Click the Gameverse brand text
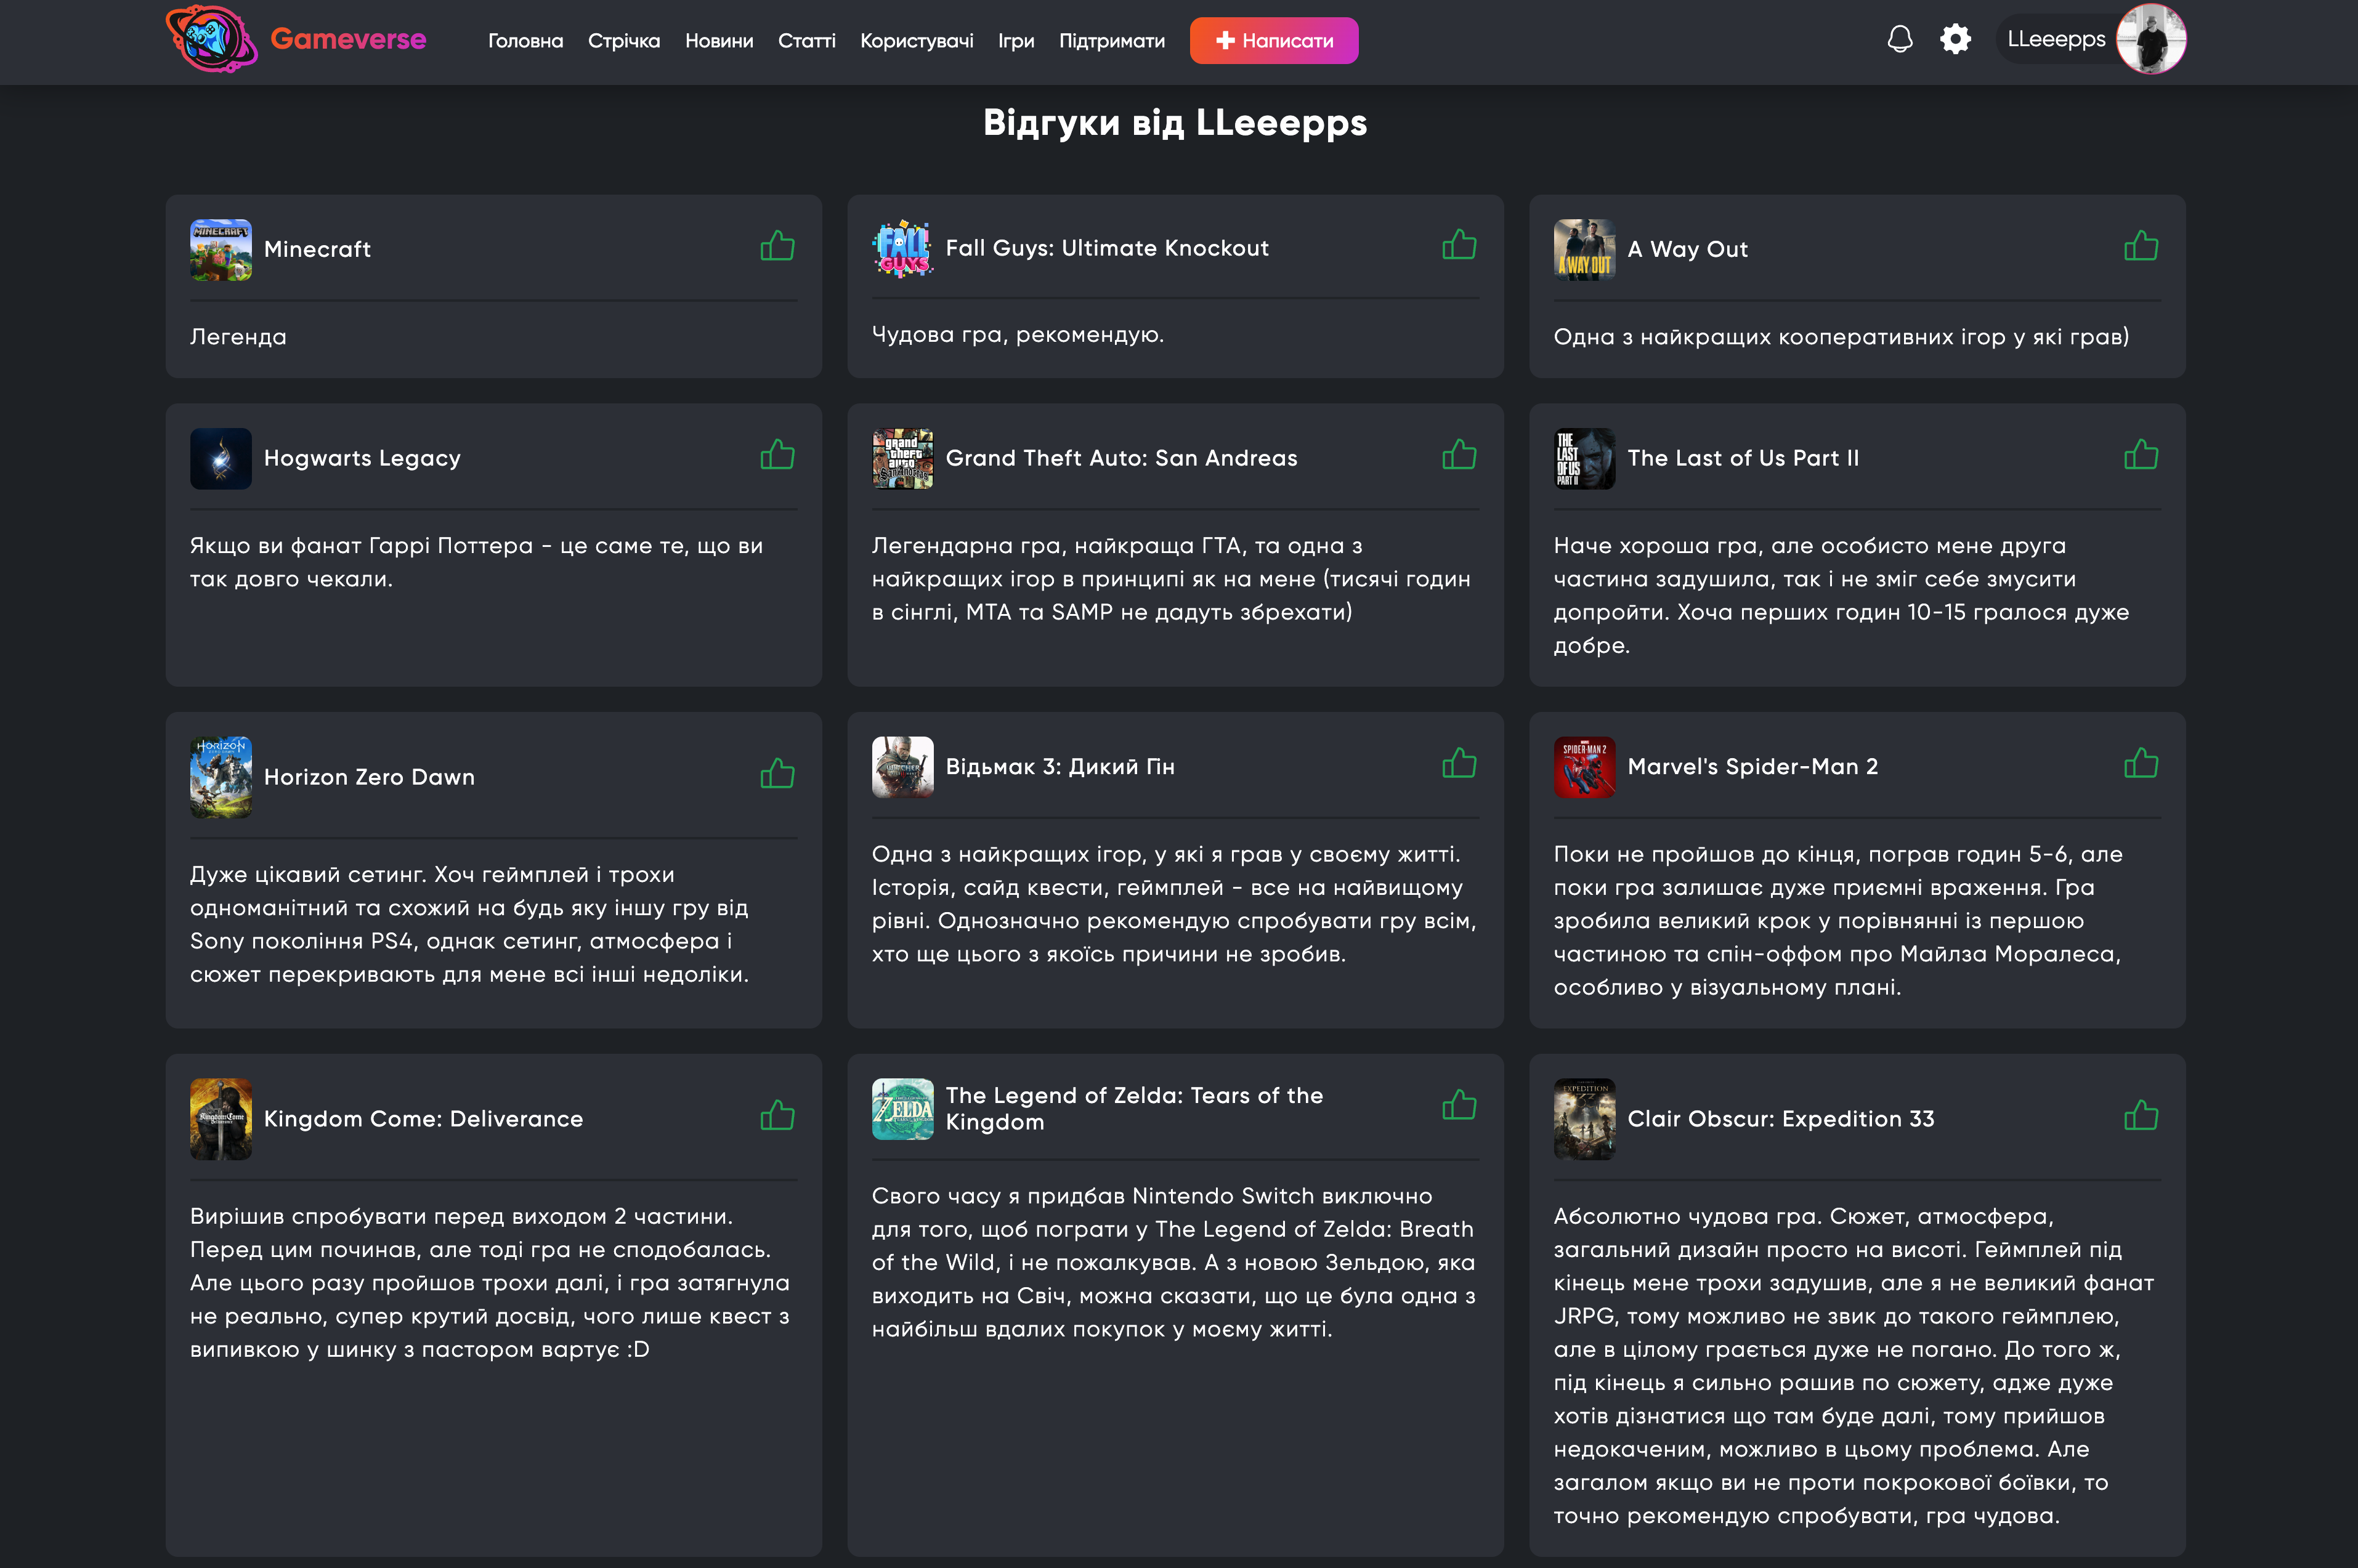 (x=348, y=39)
